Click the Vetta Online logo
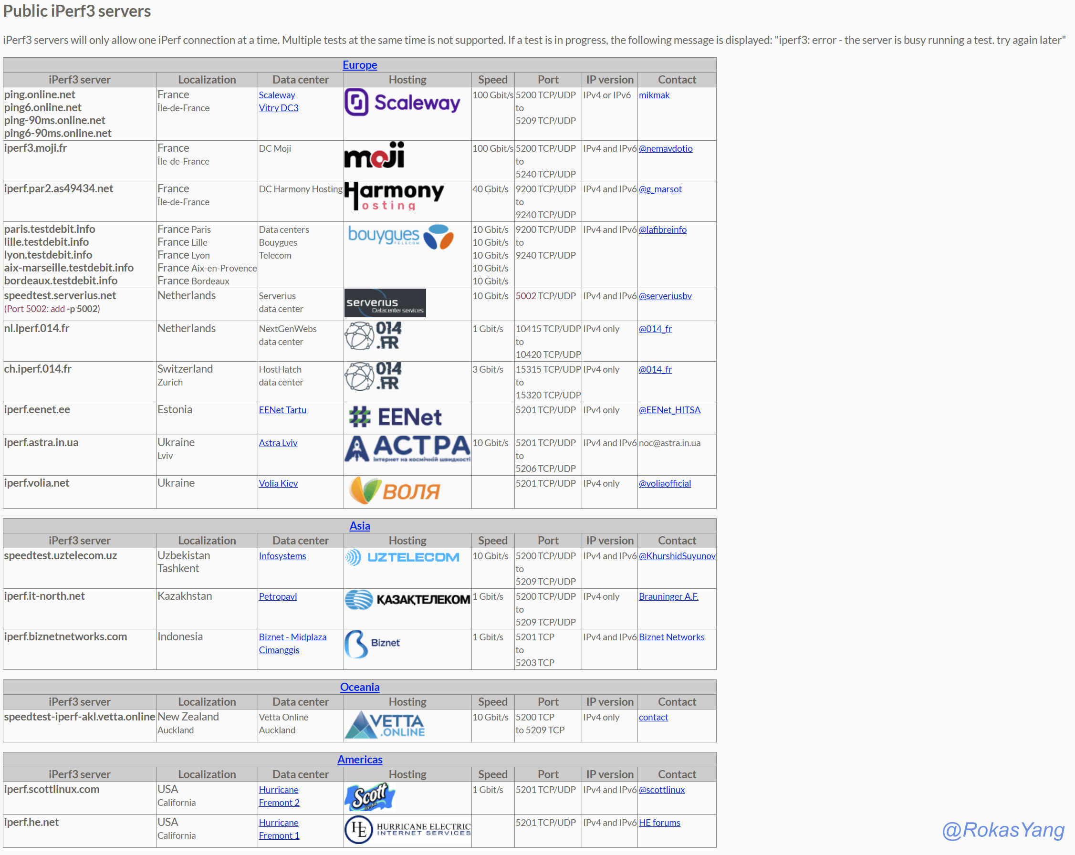 [385, 724]
